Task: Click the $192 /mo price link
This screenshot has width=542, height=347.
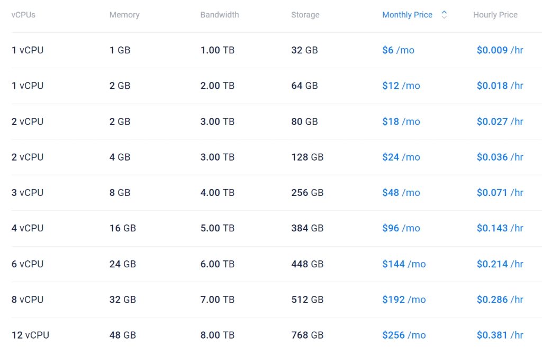Action: point(404,299)
